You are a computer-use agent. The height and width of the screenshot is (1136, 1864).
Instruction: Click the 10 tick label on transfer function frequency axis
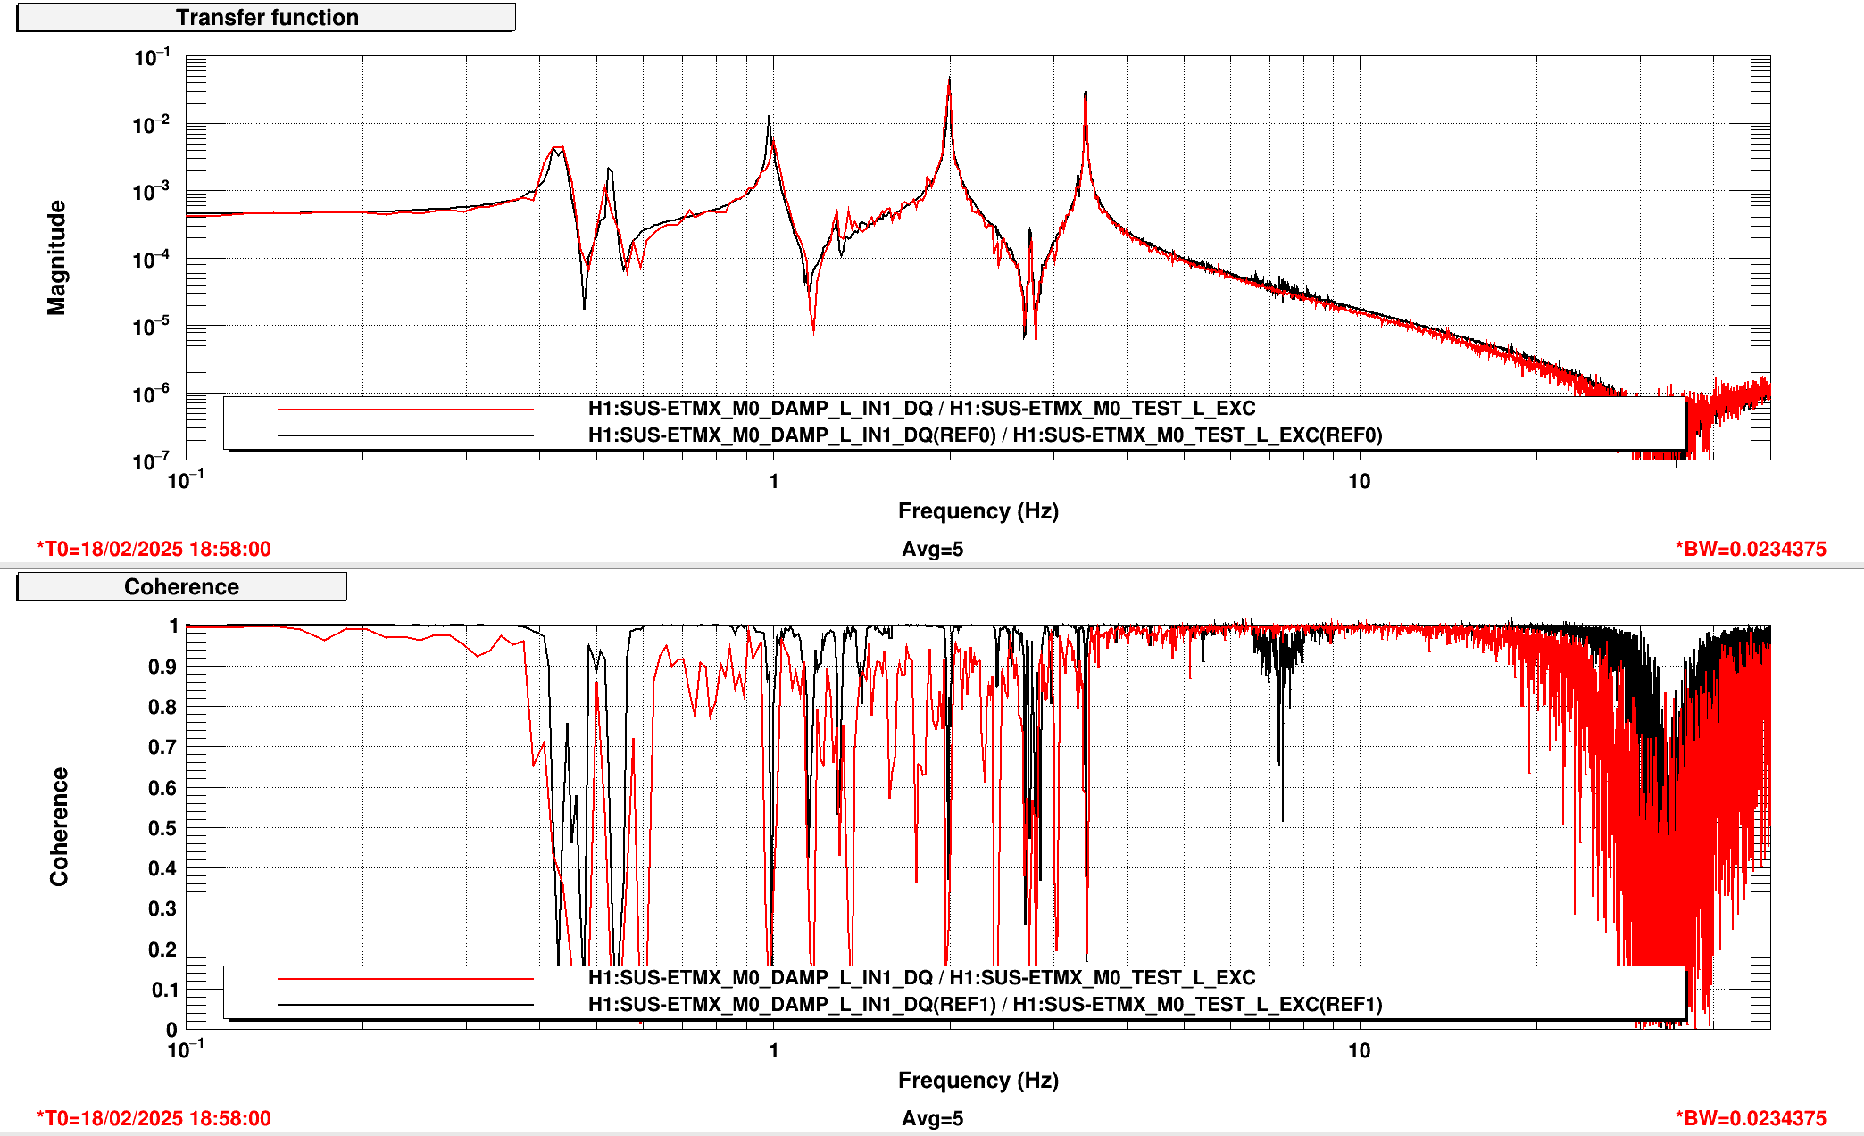point(1359,482)
